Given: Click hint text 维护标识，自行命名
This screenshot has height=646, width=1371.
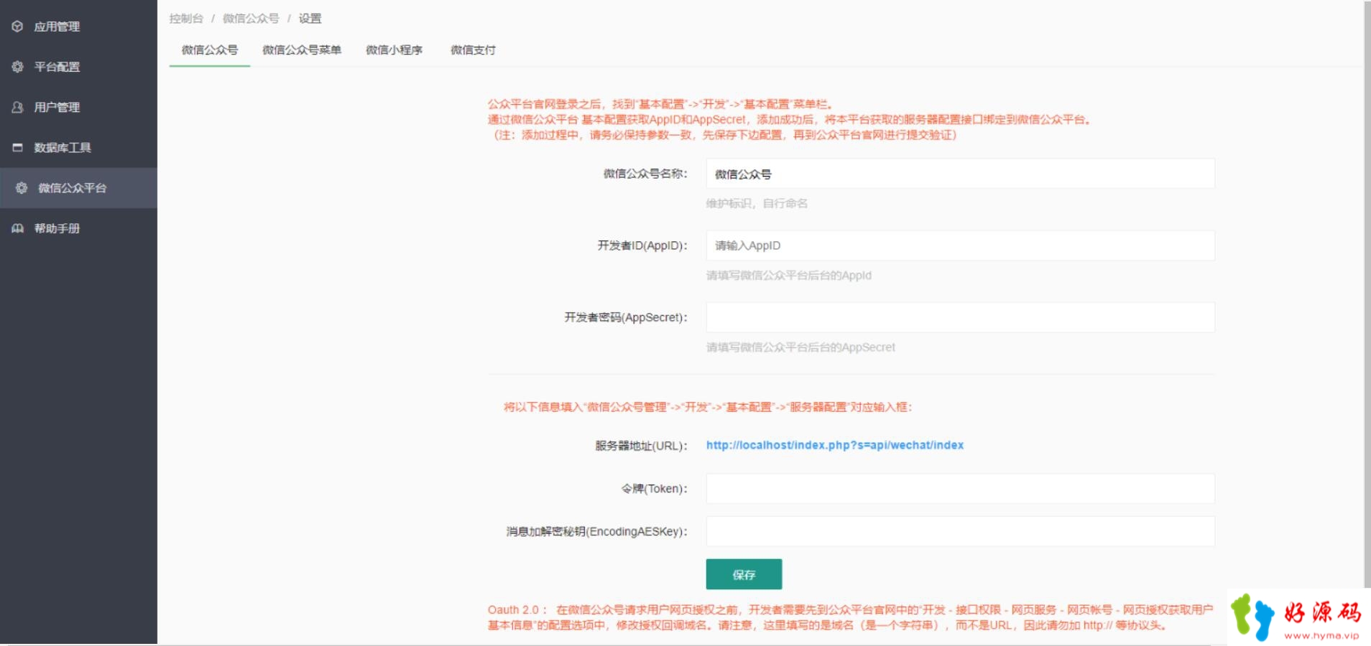Looking at the screenshot, I should tap(757, 204).
